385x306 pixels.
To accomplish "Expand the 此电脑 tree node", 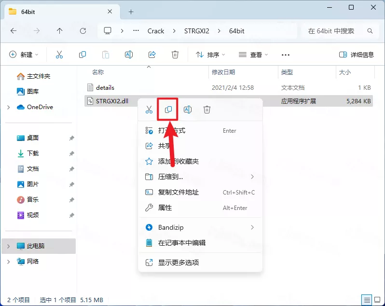I will pos(9,246).
